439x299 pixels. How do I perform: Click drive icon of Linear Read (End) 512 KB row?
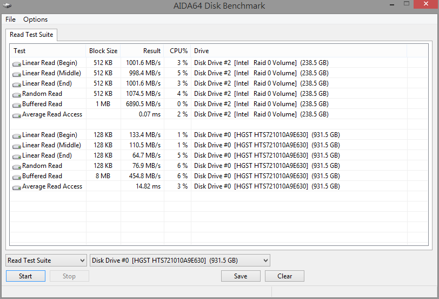tap(17, 84)
